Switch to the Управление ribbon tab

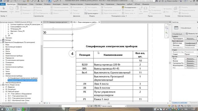click(110, 4)
